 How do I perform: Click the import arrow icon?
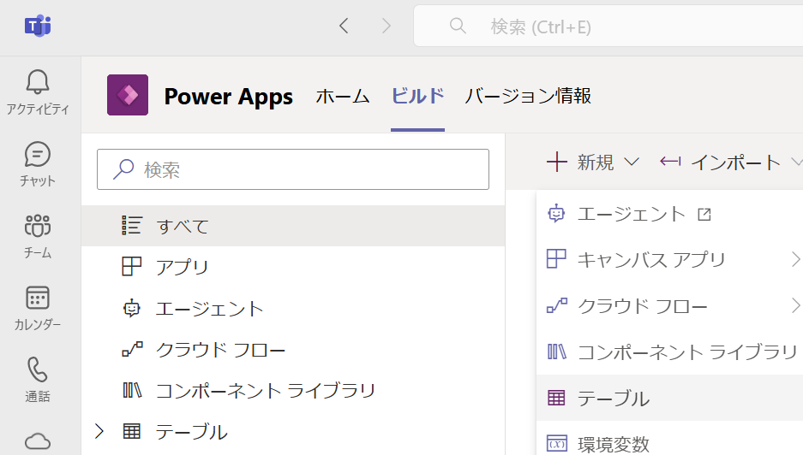(670, 162)
